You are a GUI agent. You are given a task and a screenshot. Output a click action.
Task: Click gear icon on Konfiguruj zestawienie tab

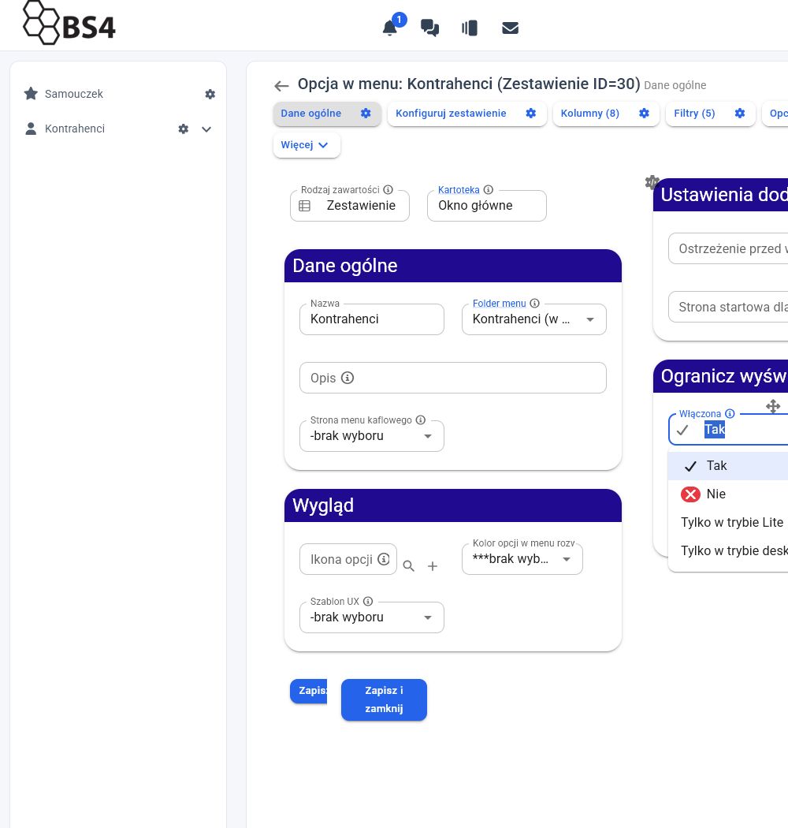531,113
